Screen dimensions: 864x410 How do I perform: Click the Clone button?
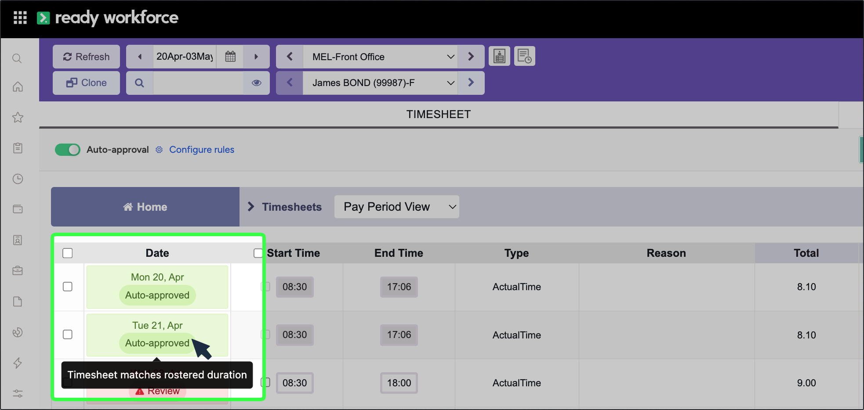(86, 83)
